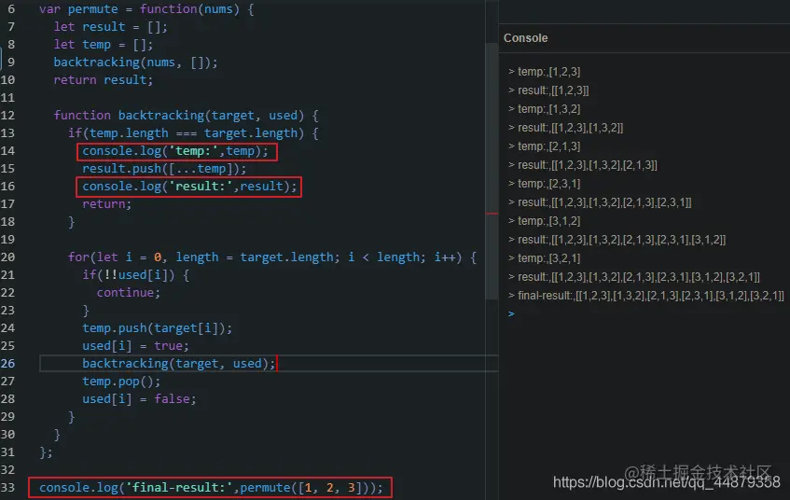The height and width of the screenshot is (500, 790).
Task: Click console output 'result:' ending with '[3,2,1]]'
Action: click(x=639, y=277)
